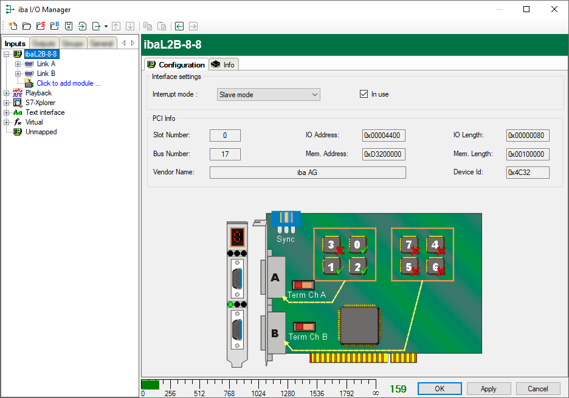Click the new configuration toolbar icon

click(13, 26)
